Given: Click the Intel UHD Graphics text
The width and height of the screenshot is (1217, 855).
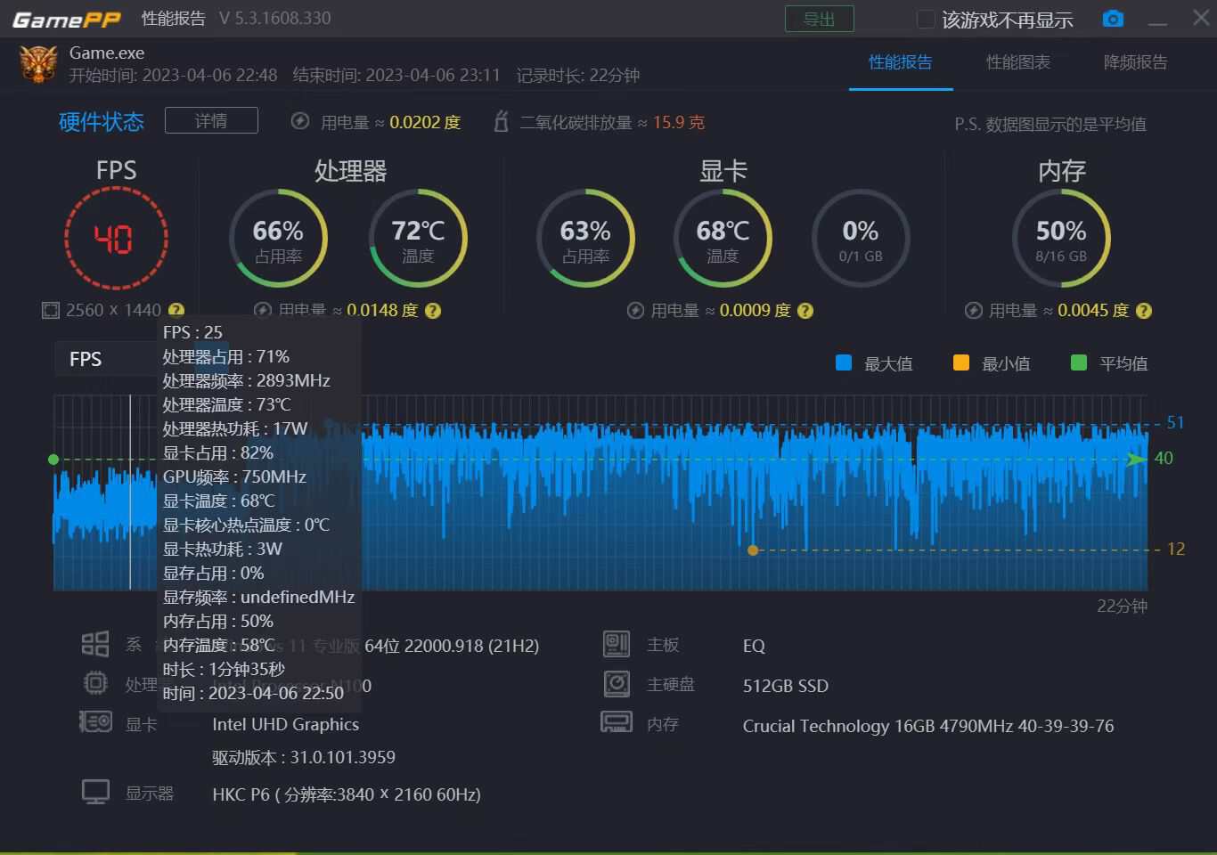Looking at the screenshot, I should pyautogui.click(x=286, y=725).
